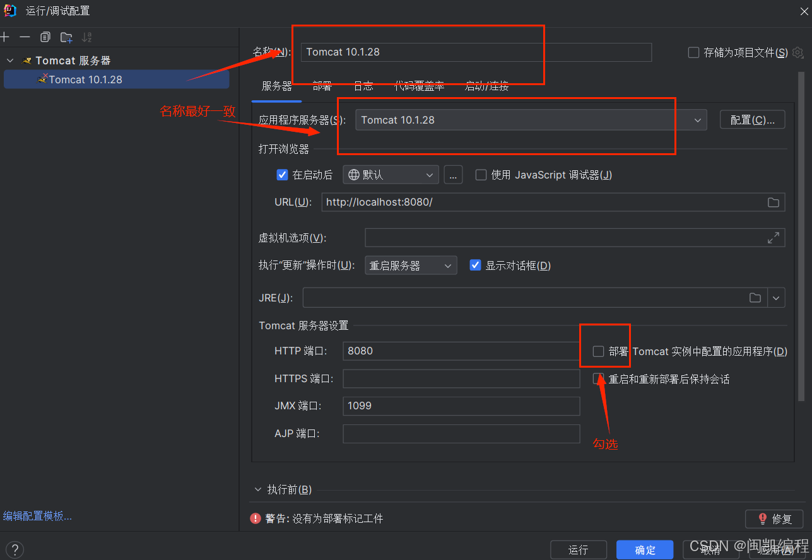Click the name input field
The image size is (812, 560).
(x=476, y=52)
